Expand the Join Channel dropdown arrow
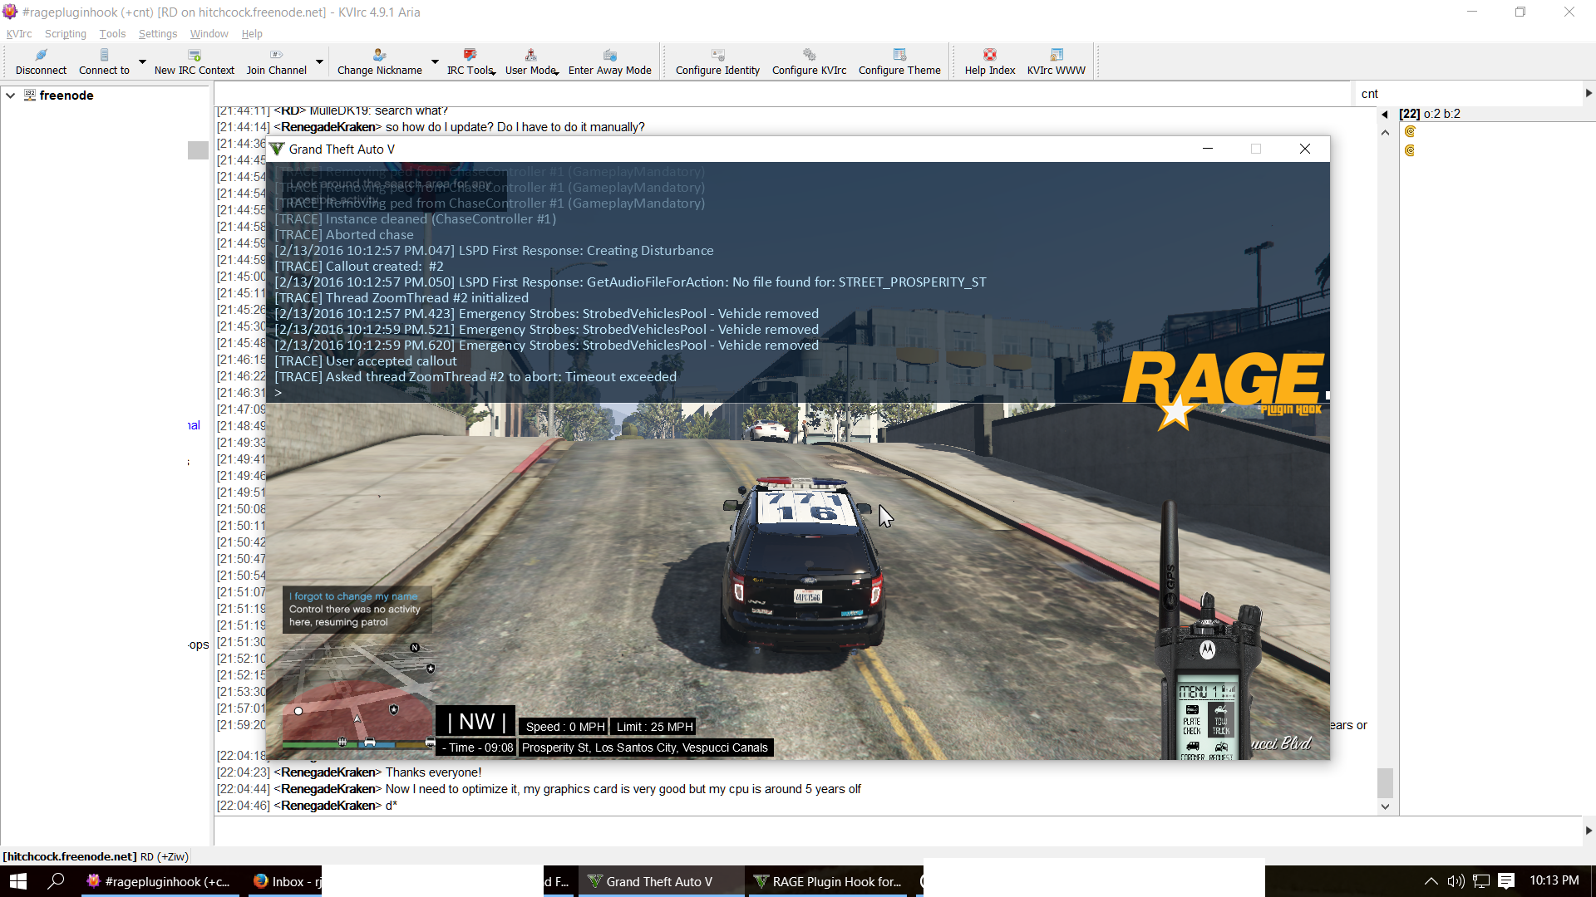Screen dimensions: 1596x897 319,61
